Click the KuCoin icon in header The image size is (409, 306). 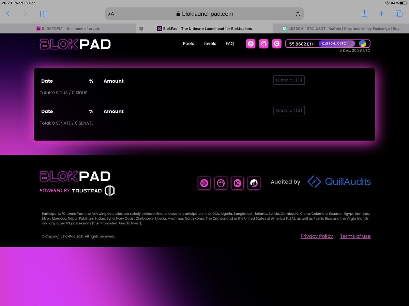[277, 44]
